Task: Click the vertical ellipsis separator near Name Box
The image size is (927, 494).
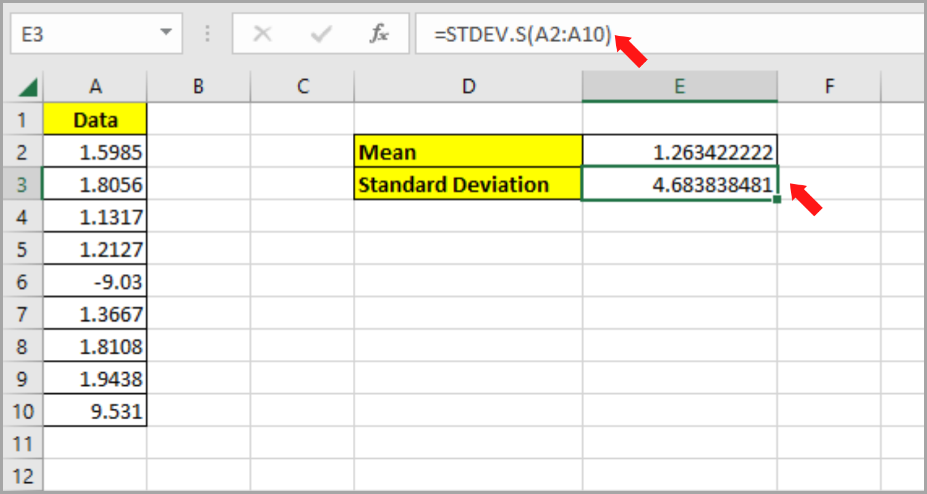Action: pyautogui.click(x=208, y=34)
